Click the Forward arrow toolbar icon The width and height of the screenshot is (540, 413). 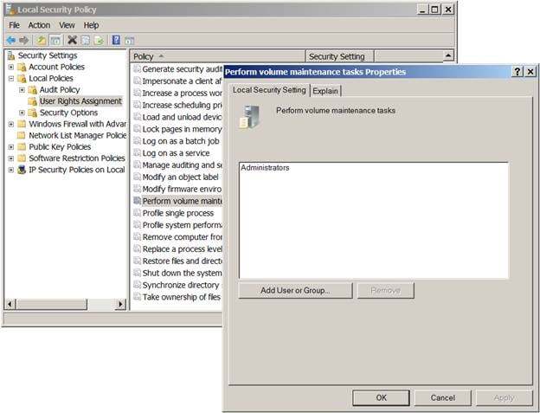[x=23, y=41]
